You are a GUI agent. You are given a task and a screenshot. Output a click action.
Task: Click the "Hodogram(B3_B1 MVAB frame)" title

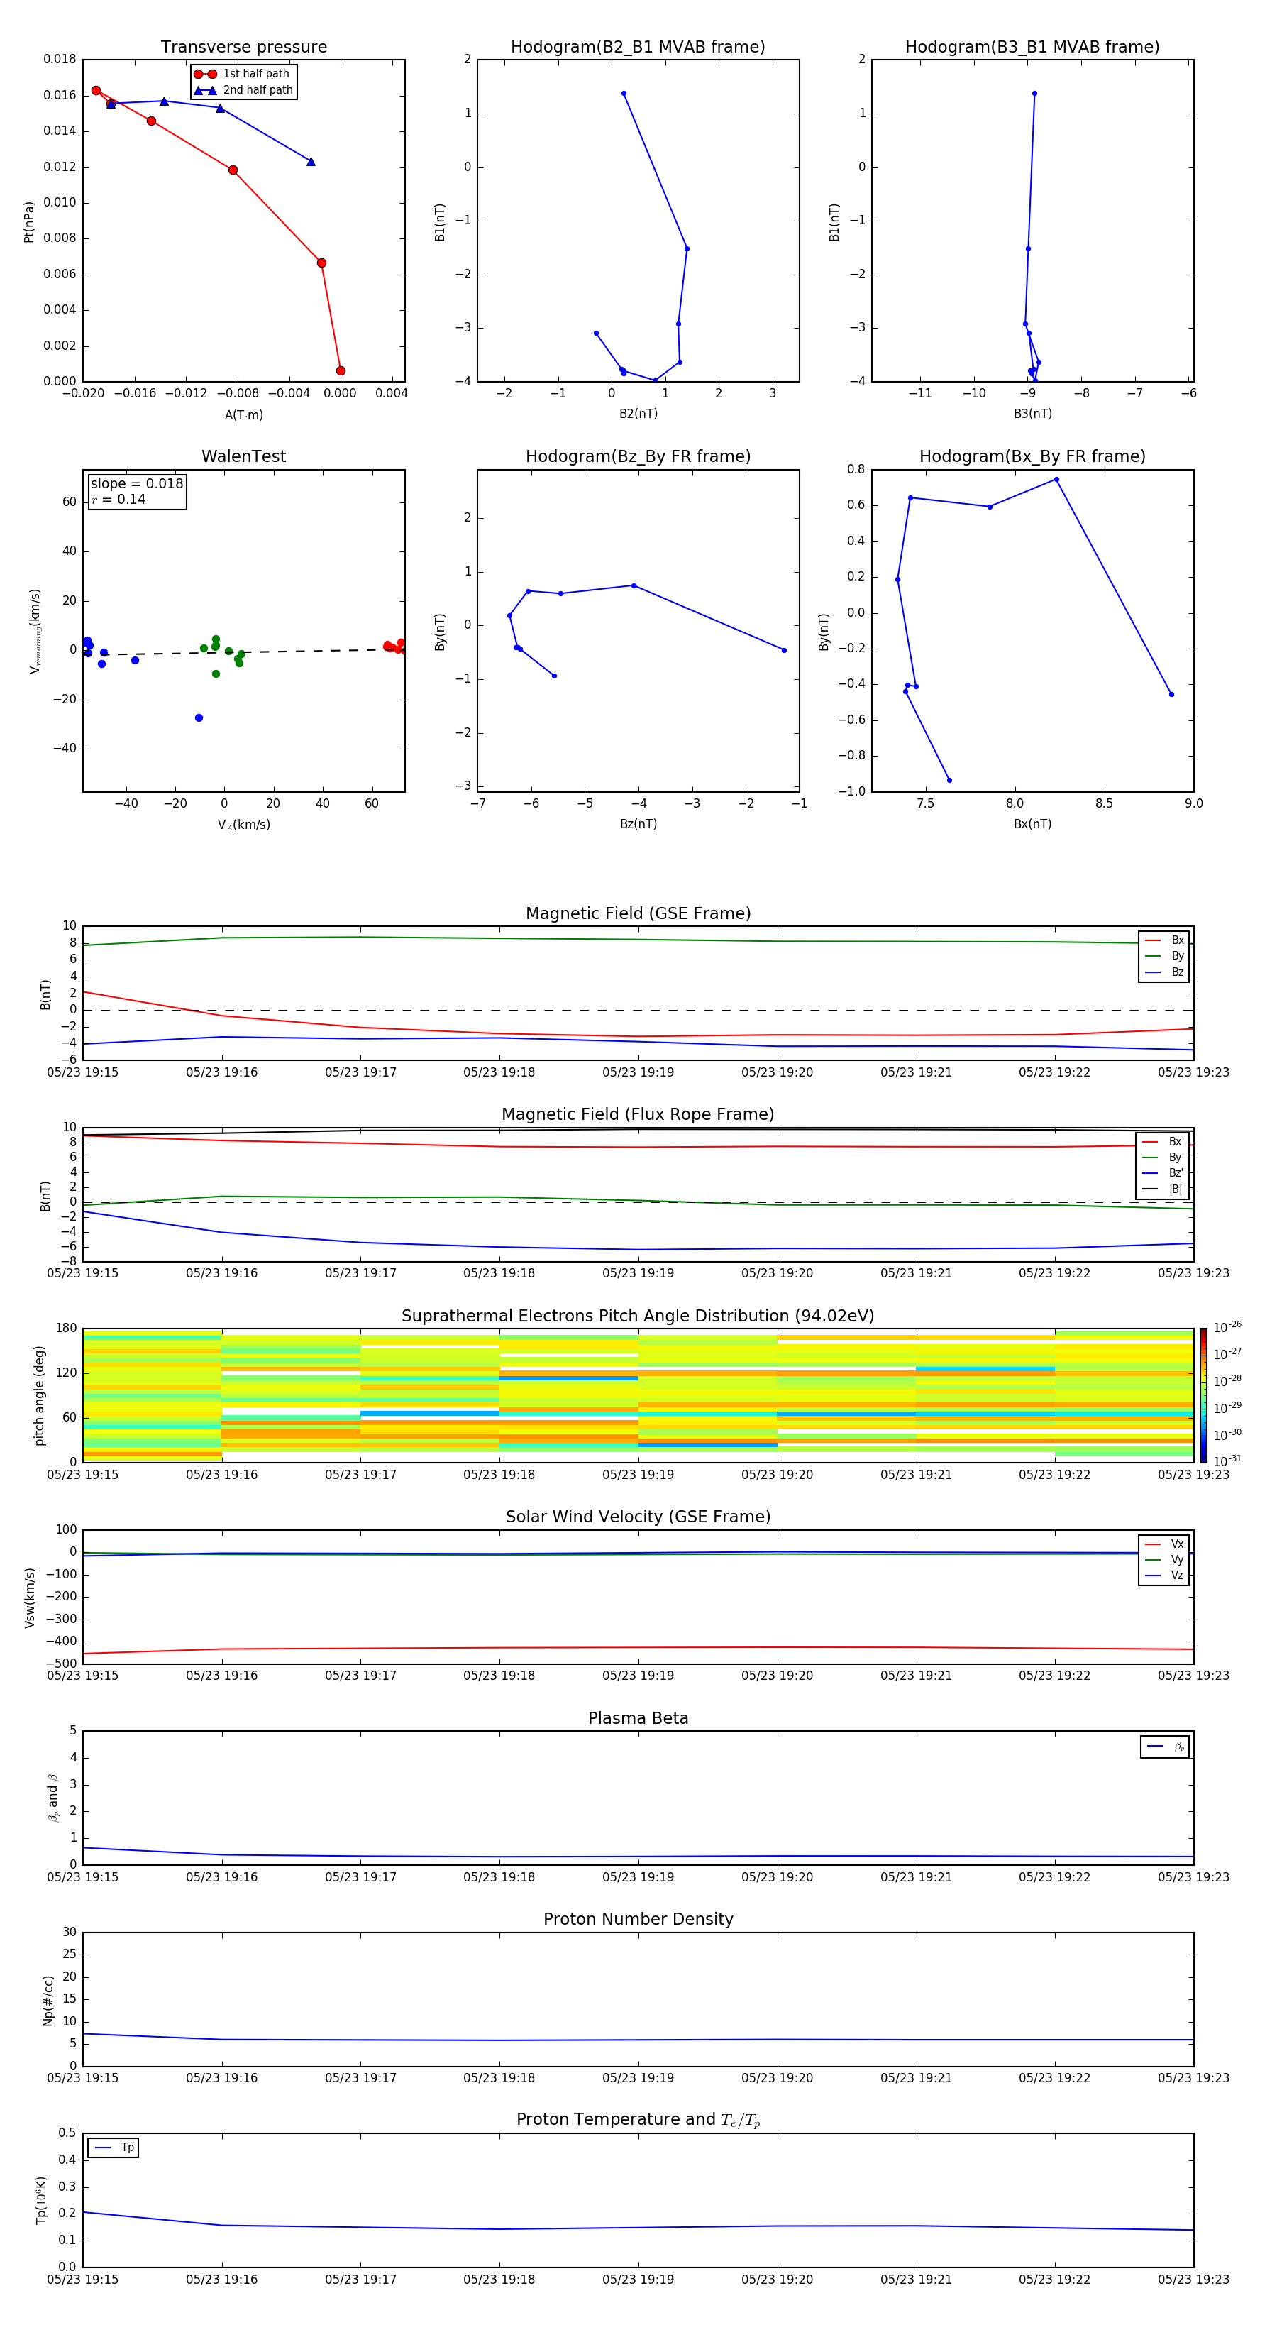pyautogui.click(x=1032, y=48)
